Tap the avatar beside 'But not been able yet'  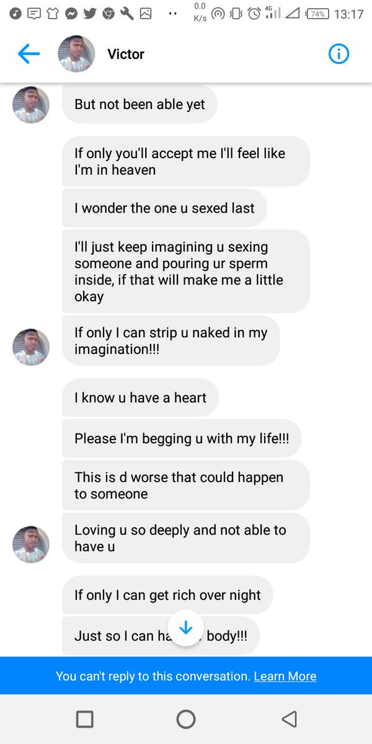31,105
